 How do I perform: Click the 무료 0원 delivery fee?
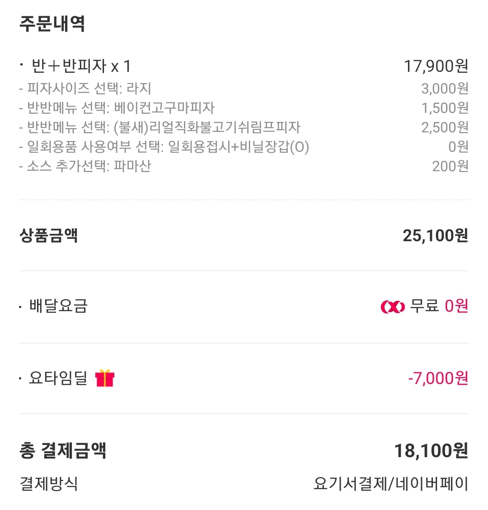pyautogui.click(x=439, y=306)
